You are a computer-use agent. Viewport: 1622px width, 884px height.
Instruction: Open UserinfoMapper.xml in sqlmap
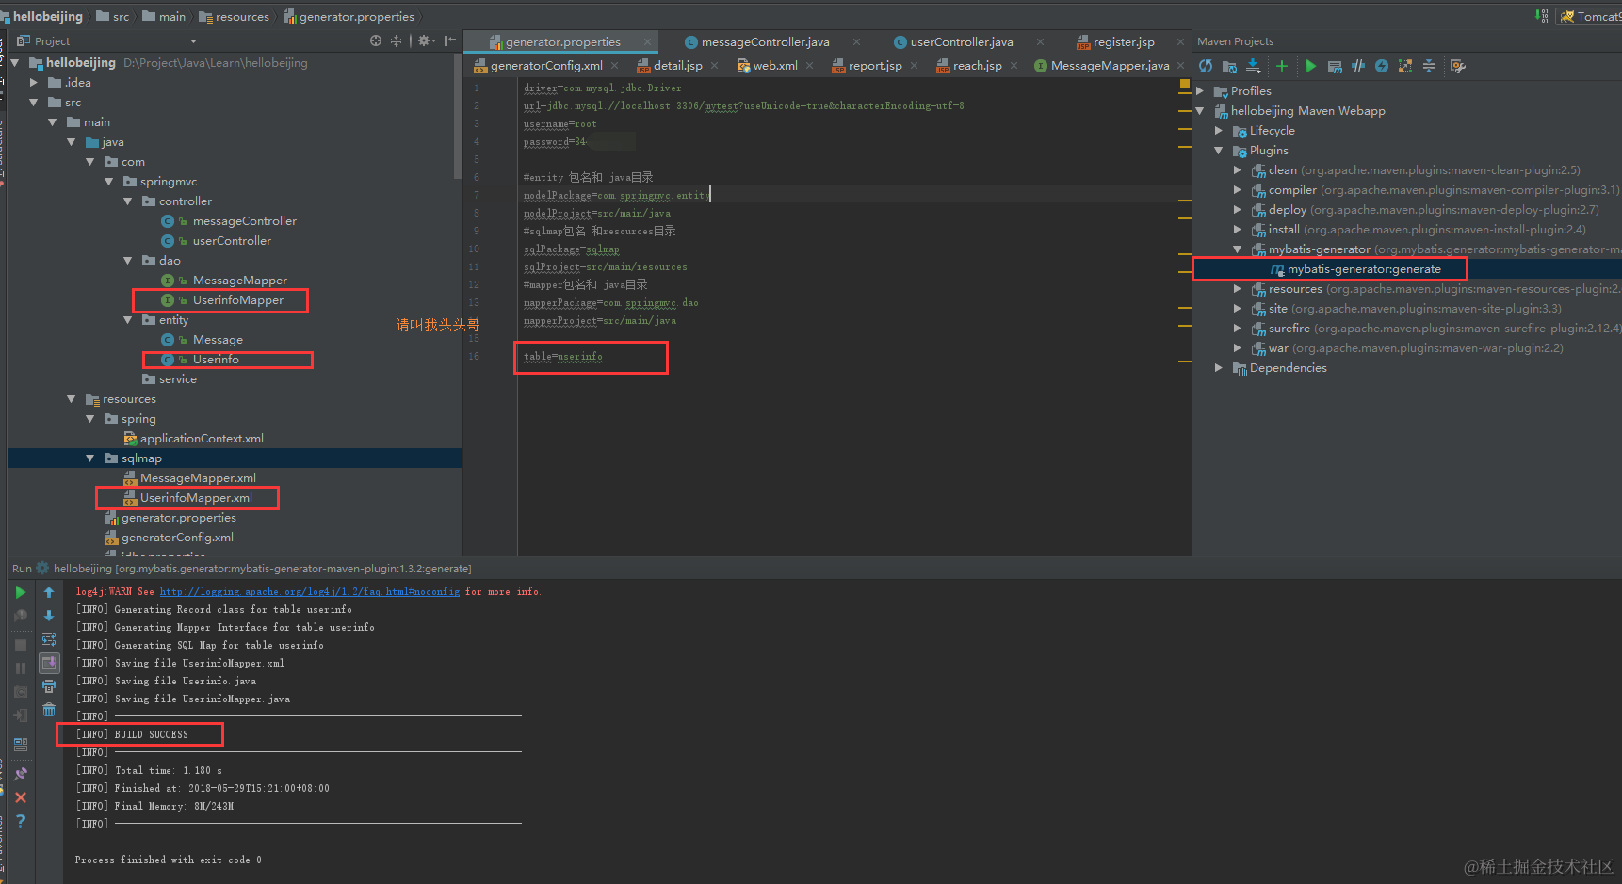pyautogui.click(x=196, y=498)
